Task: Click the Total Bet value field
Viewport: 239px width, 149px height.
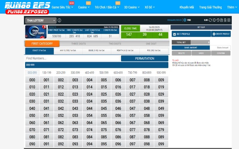Action: pyautogui.click(x=200, y=42)
